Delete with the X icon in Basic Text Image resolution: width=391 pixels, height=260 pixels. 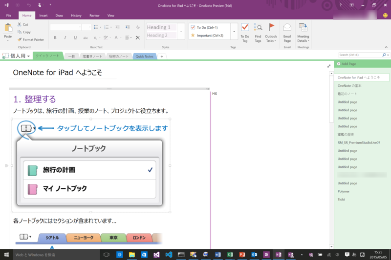tap(138, 38)
